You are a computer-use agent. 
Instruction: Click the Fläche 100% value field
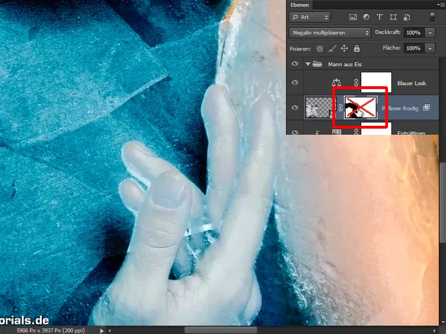tap(414, 48)
